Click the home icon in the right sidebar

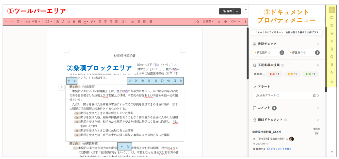pos(332,10)
